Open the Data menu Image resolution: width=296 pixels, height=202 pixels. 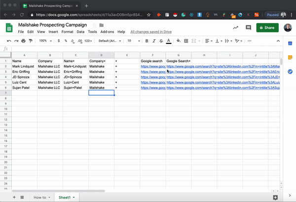click(80, 32)
